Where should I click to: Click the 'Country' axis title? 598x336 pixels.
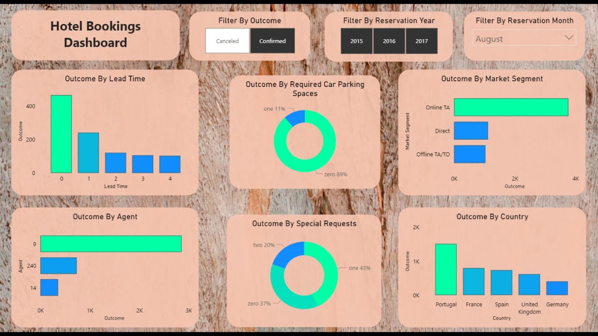coord(502,318)
